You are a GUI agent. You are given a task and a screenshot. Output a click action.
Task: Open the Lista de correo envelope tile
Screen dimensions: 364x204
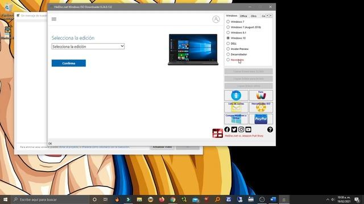pyautogui.click(x=236, y=107)
